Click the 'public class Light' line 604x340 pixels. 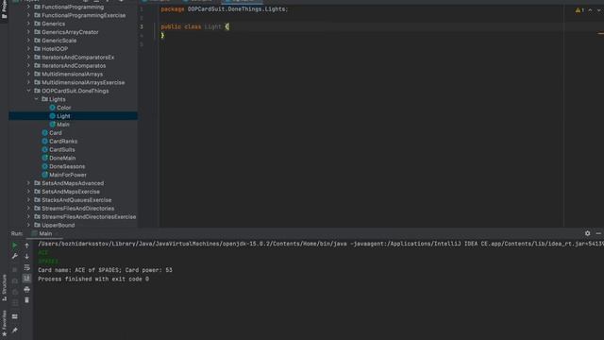[x=195, y=26]
